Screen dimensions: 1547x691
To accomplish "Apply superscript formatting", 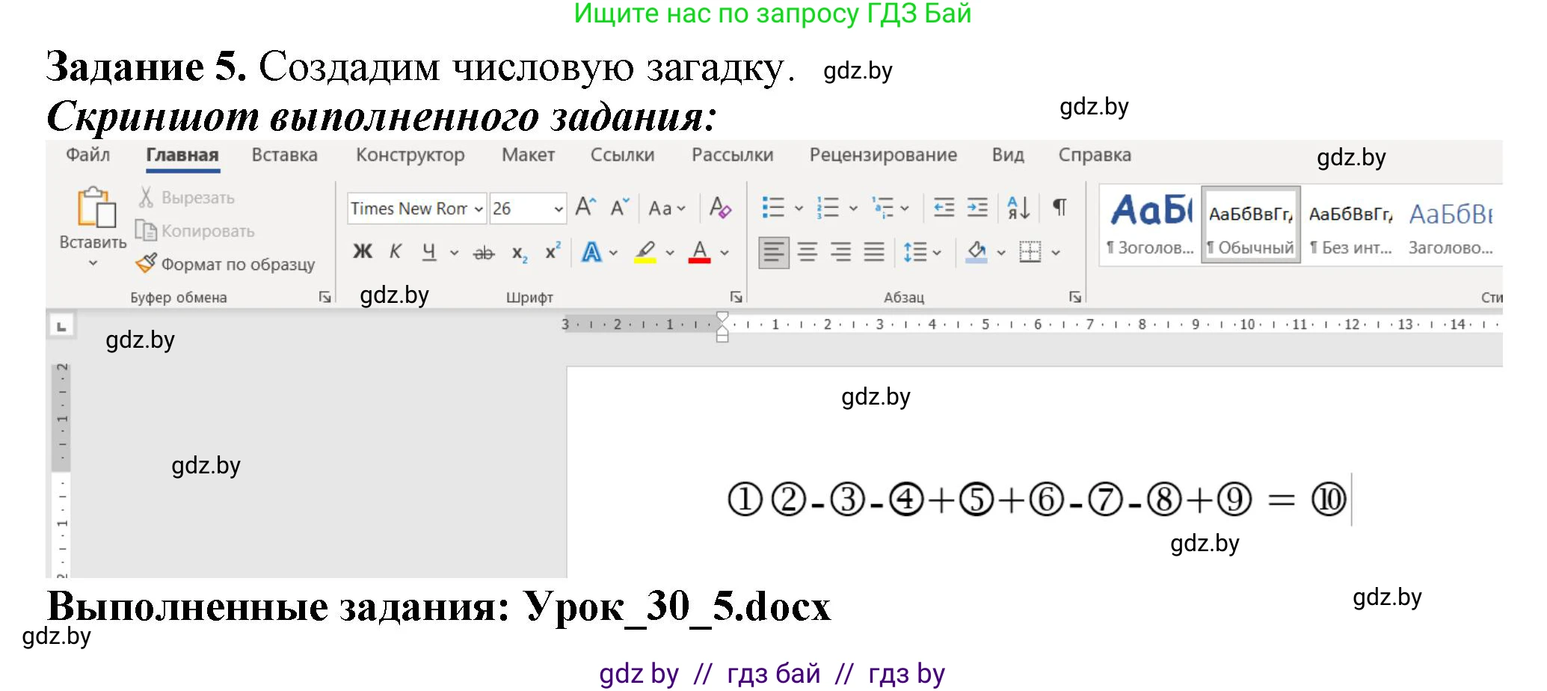I will tap(552, 252).
